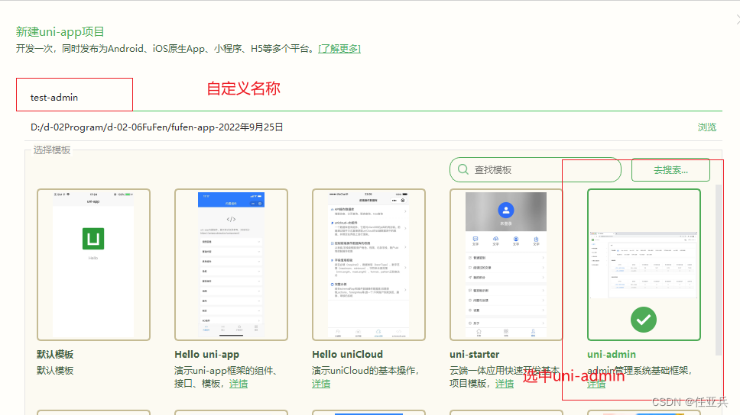Image resolution: width=740 pixels, height=415 pixels.
Task: Click the bold 默认模板 template title
Action: click(55, 354)
